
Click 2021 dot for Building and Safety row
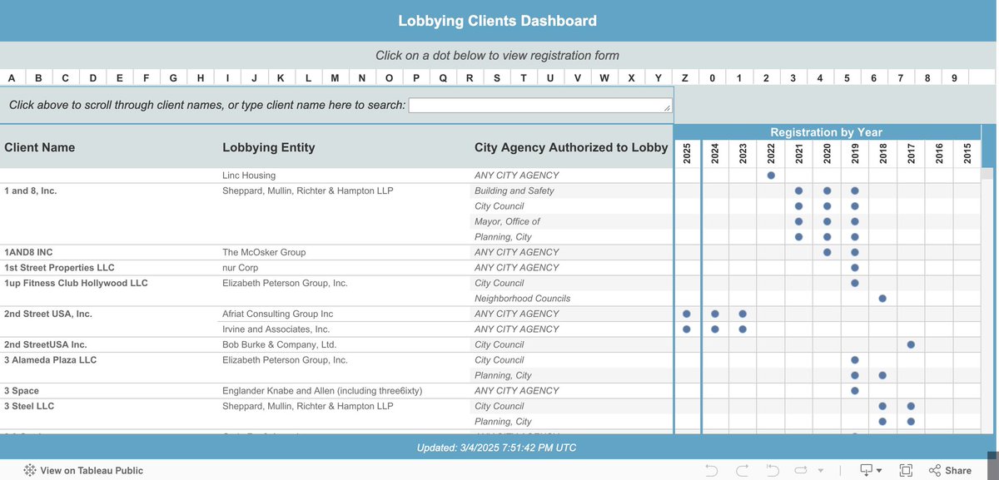(799, 191)
